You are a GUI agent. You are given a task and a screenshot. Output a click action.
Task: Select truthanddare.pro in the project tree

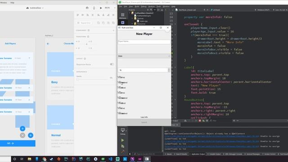tap(144, 16)
